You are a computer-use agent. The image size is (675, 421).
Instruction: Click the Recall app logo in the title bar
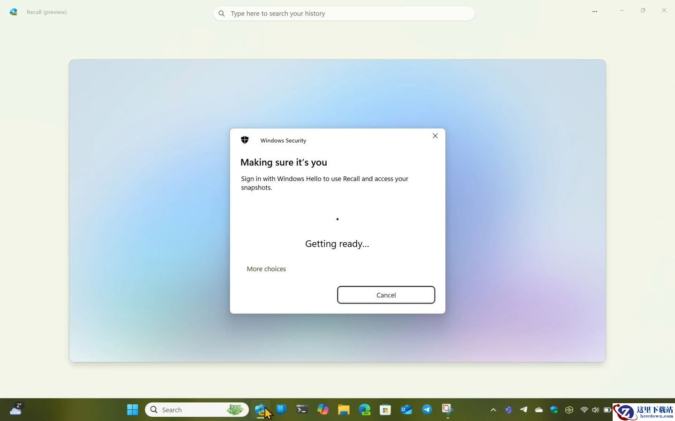coord(14,12)
